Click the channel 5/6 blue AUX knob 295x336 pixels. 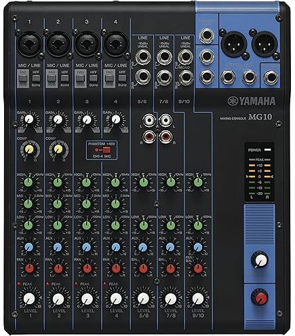pyautogui.click(x=142, y=247)
